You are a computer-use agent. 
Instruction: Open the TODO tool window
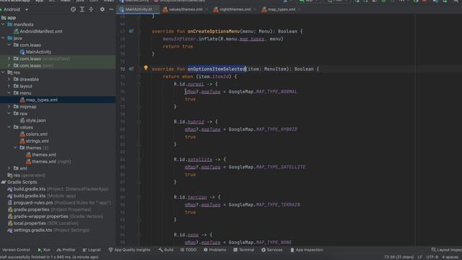pyautogui.click(x=188, y=250)
